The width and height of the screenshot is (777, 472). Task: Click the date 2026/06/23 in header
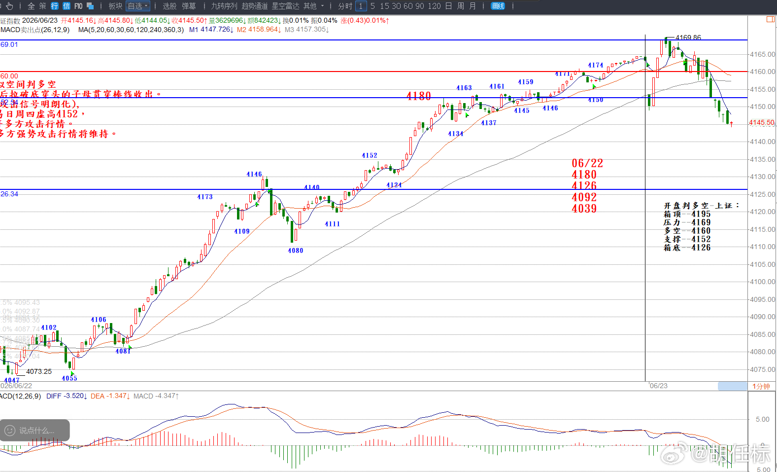[40, 20]
